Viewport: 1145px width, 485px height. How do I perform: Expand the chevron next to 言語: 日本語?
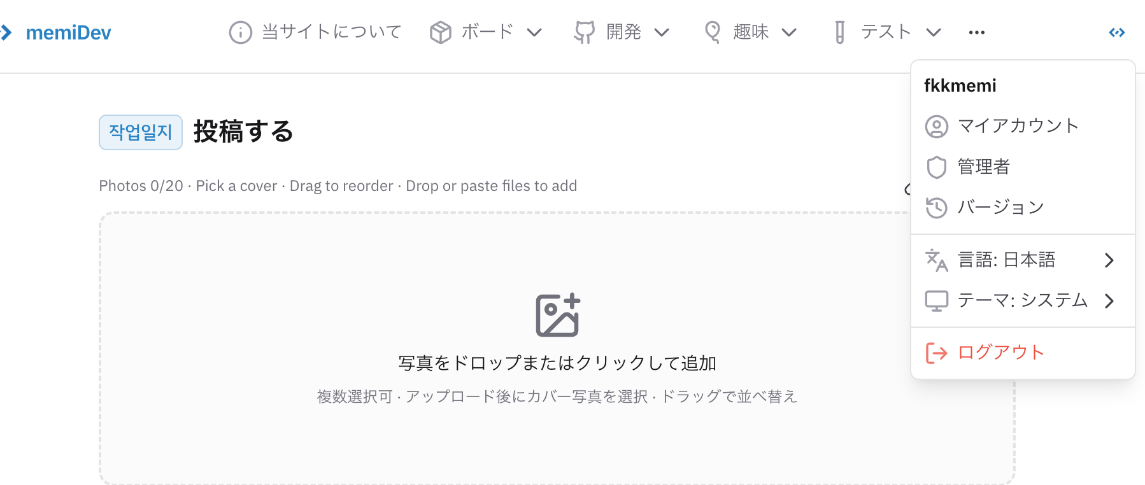click(1109, 260)
